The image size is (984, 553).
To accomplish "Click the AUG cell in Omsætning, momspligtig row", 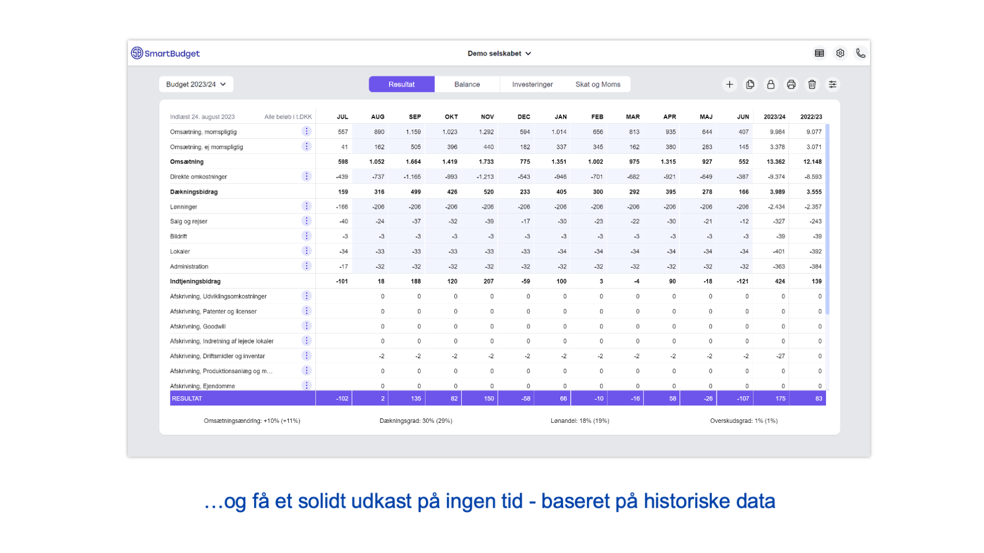I will pos(371,132).
